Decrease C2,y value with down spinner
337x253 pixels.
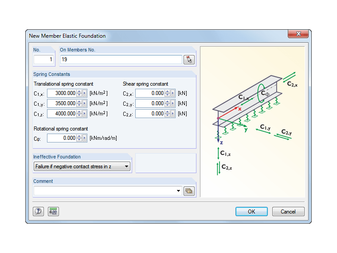click(168, 106)
